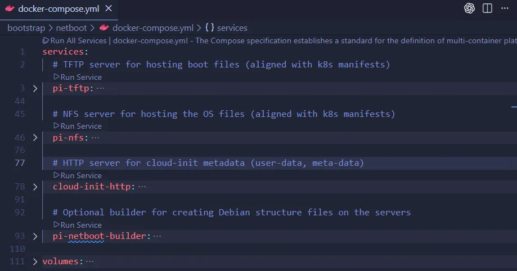Click the pi-netboot-builder: key text
Viewport: 517px width, 271px height.
tap(102, 236)
